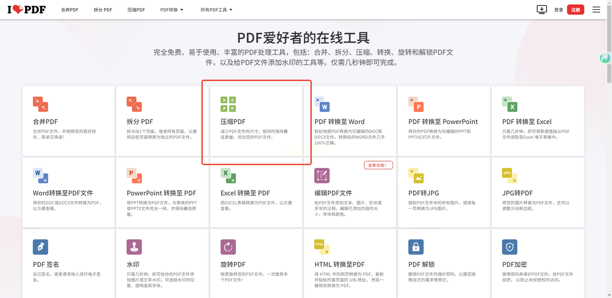The width and height of the screenshot is (612, 298).
Task: Open the hamburger menu icon
Action: pos(596,9)
